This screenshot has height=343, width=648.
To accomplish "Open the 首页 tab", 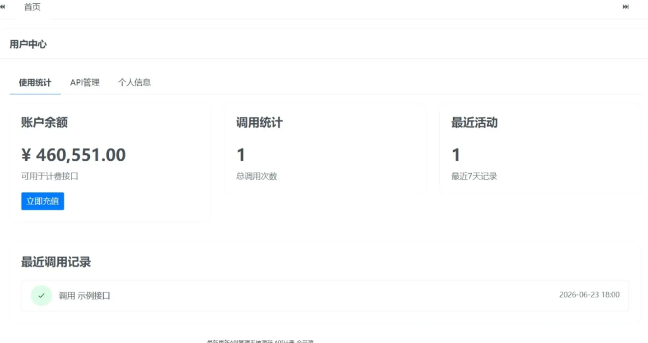I will pos(32,7).
